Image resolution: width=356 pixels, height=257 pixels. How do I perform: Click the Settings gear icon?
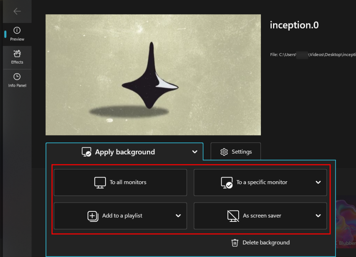point(224,152)
